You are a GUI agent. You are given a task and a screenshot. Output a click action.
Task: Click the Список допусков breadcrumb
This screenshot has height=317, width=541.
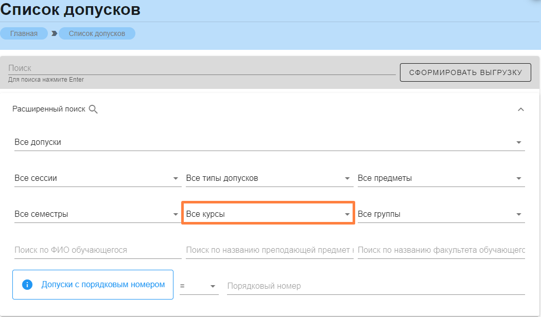pos(97,34)
